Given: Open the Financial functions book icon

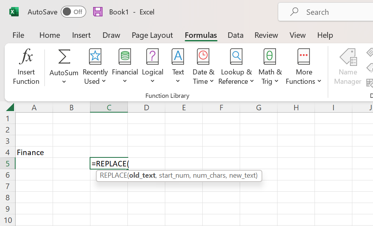Looking at the screenshot, I should coord(125,57).
